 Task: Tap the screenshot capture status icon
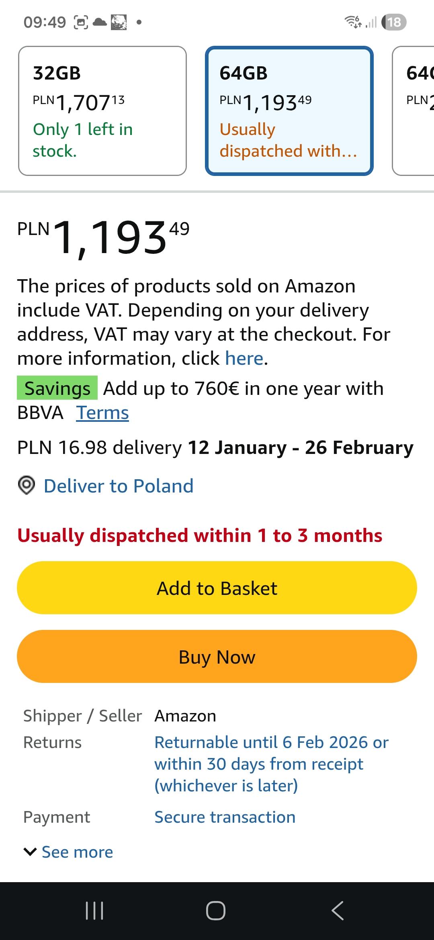click(x=80, y=22)
